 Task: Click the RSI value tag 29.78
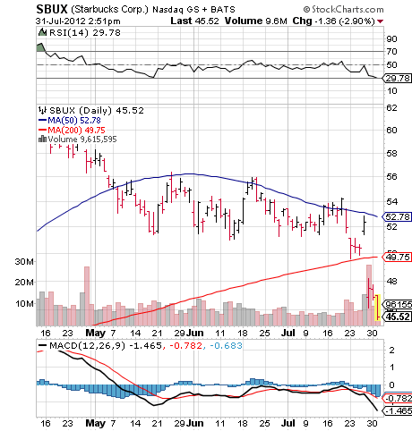click(x=397, y=79)
